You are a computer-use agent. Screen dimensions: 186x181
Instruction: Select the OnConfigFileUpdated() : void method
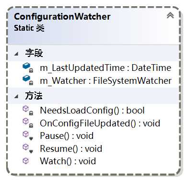(x=100, y=123)
